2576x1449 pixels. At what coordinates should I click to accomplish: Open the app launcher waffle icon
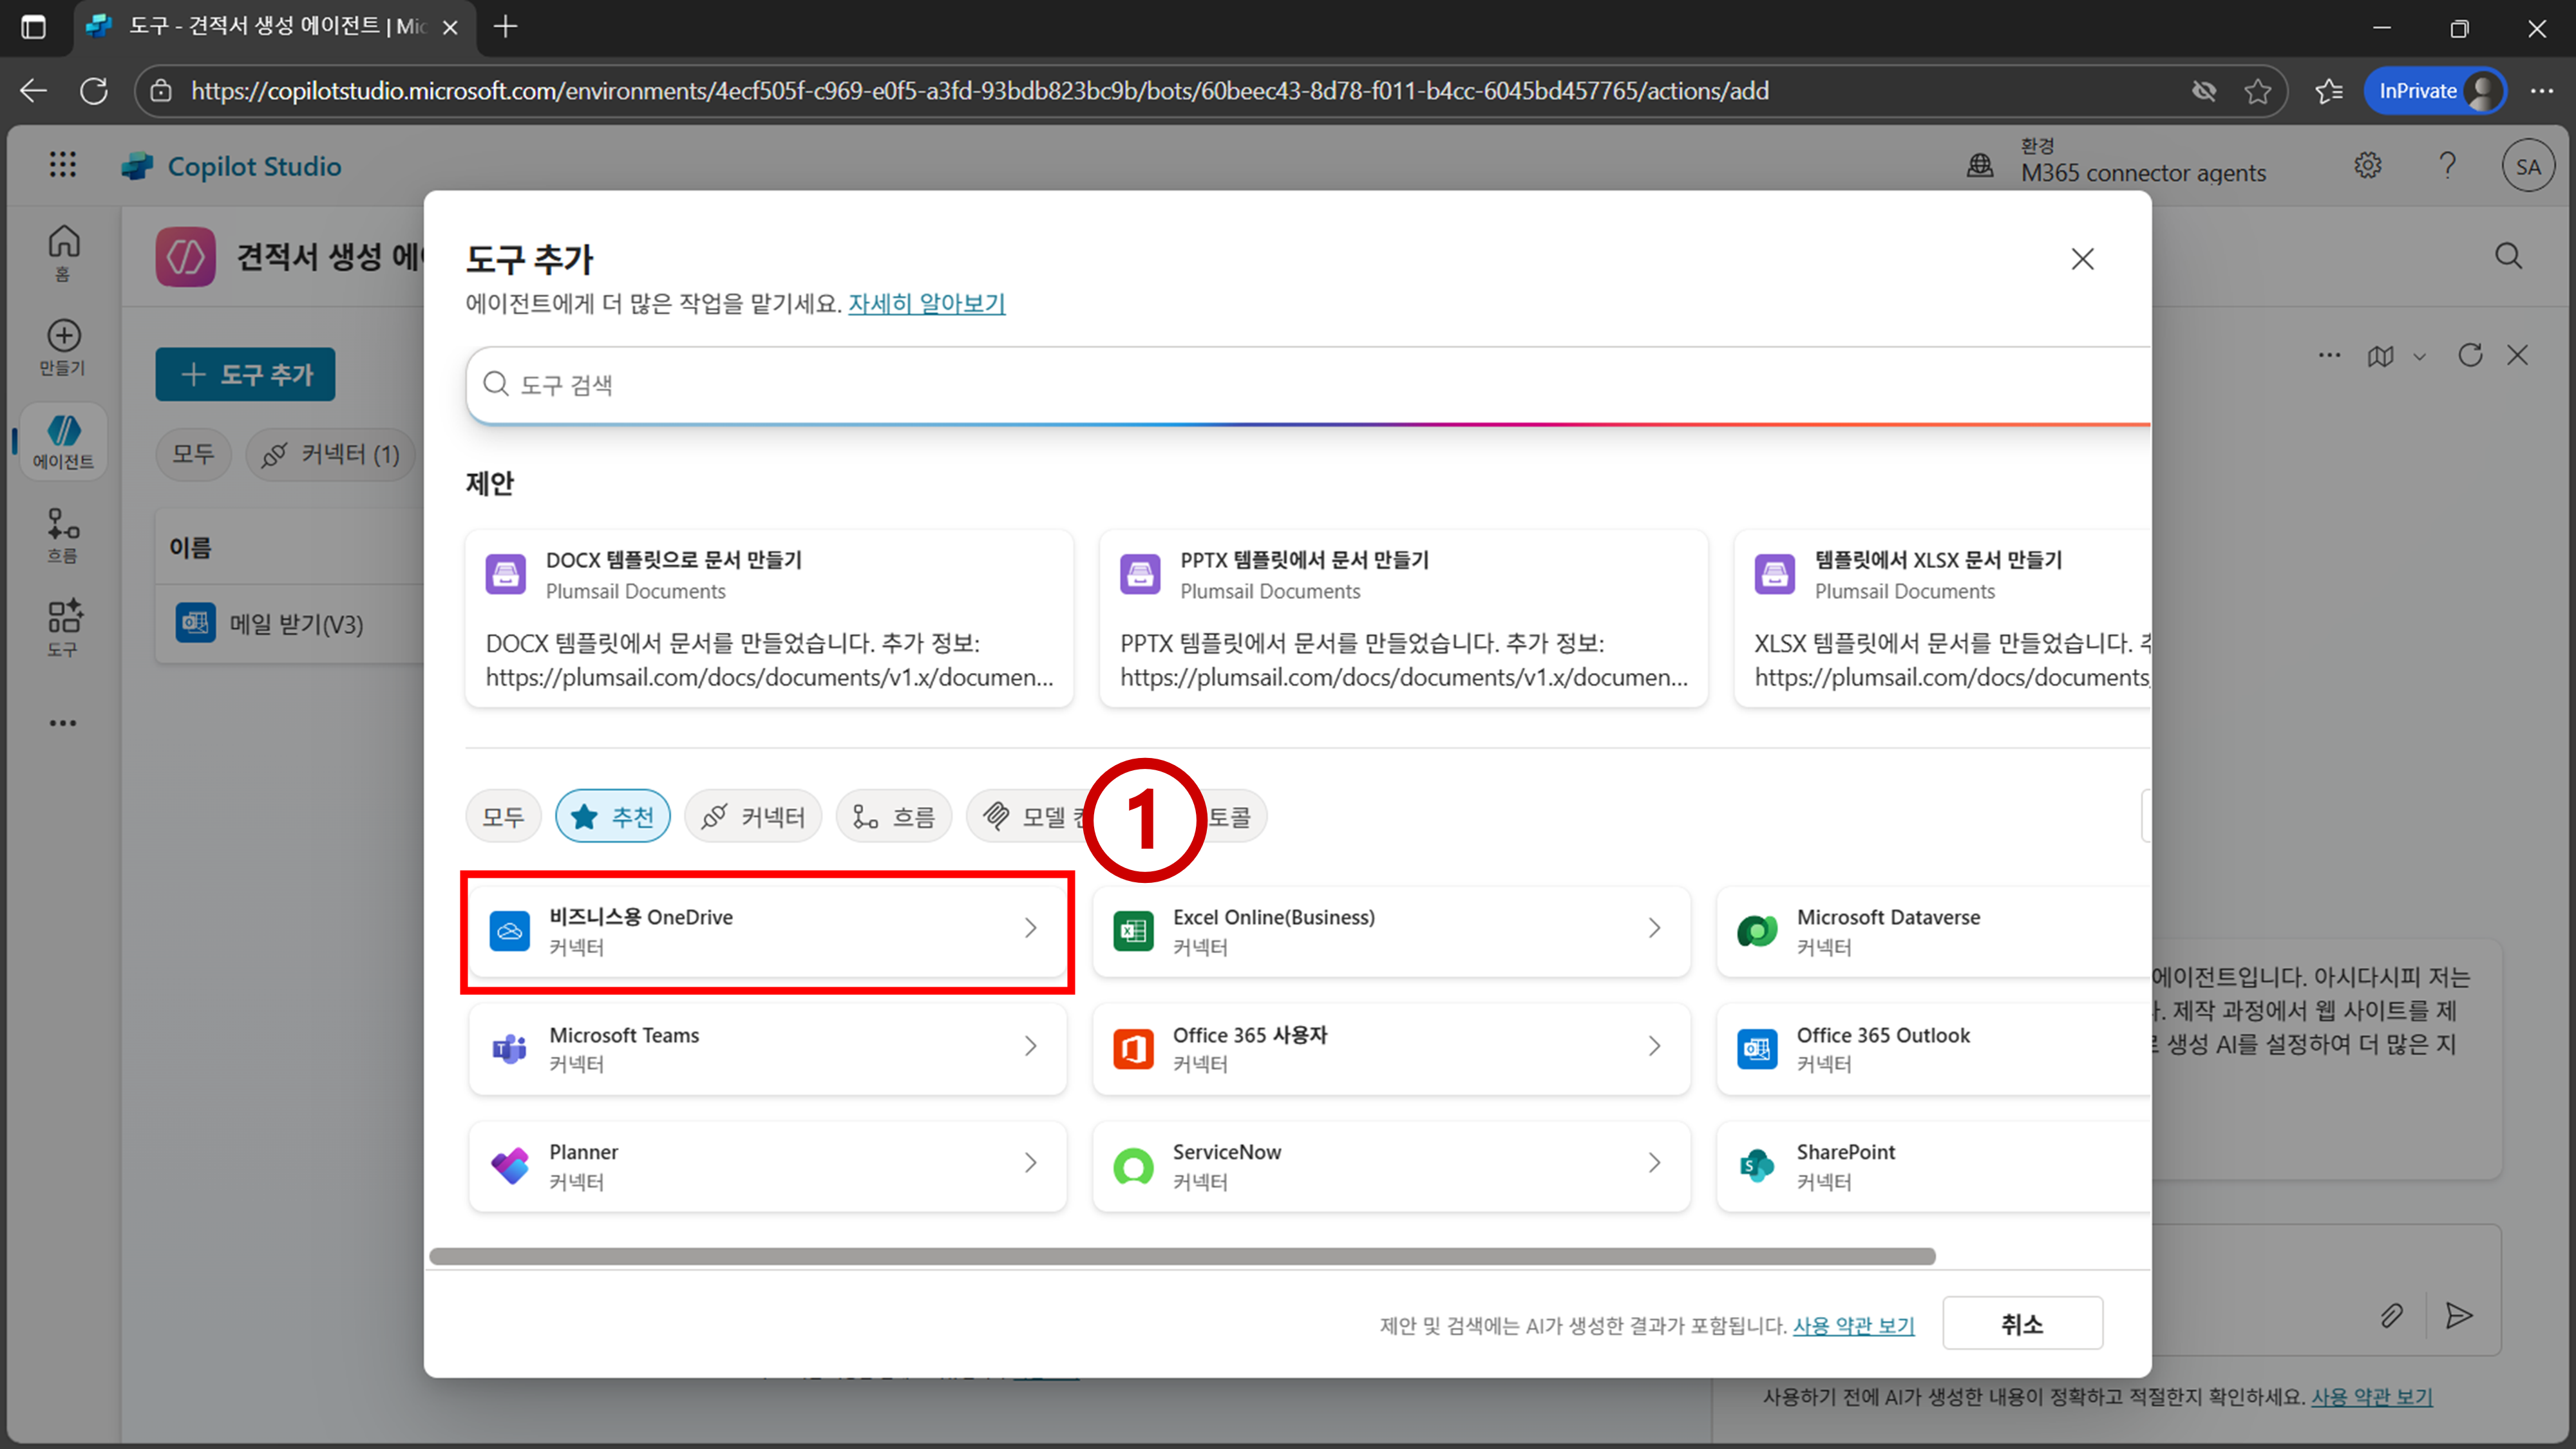(63, 165)
